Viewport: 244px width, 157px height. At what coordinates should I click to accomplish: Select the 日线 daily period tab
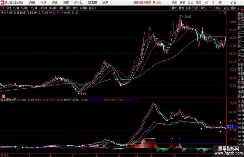tap(61, 8)
